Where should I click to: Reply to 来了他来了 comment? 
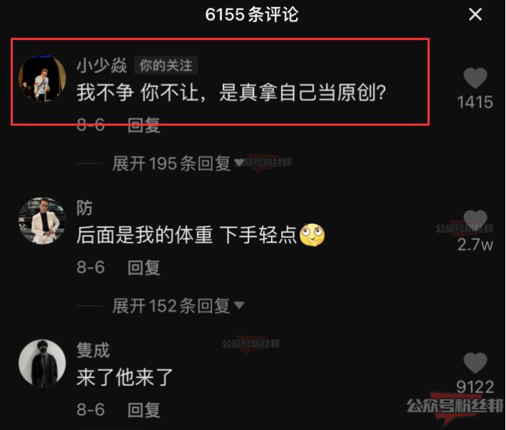[144, 409]
